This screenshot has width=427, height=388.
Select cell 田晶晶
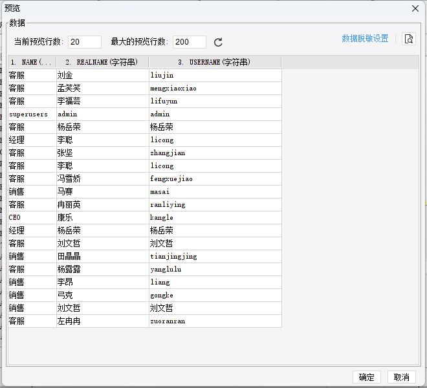coord(103,256)
